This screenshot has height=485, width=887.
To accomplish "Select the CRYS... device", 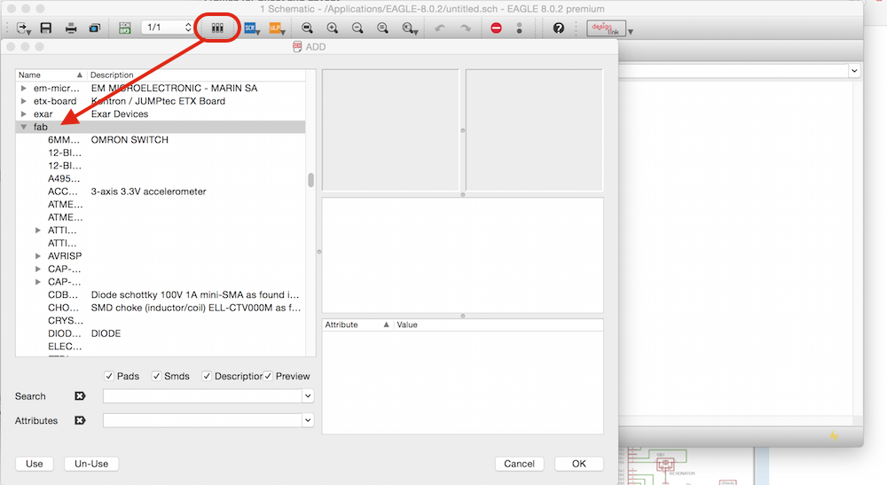I will tap(161, 320).
